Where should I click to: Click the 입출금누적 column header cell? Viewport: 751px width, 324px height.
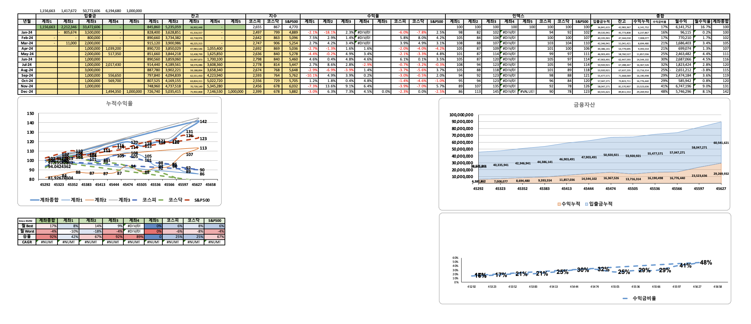601,22
